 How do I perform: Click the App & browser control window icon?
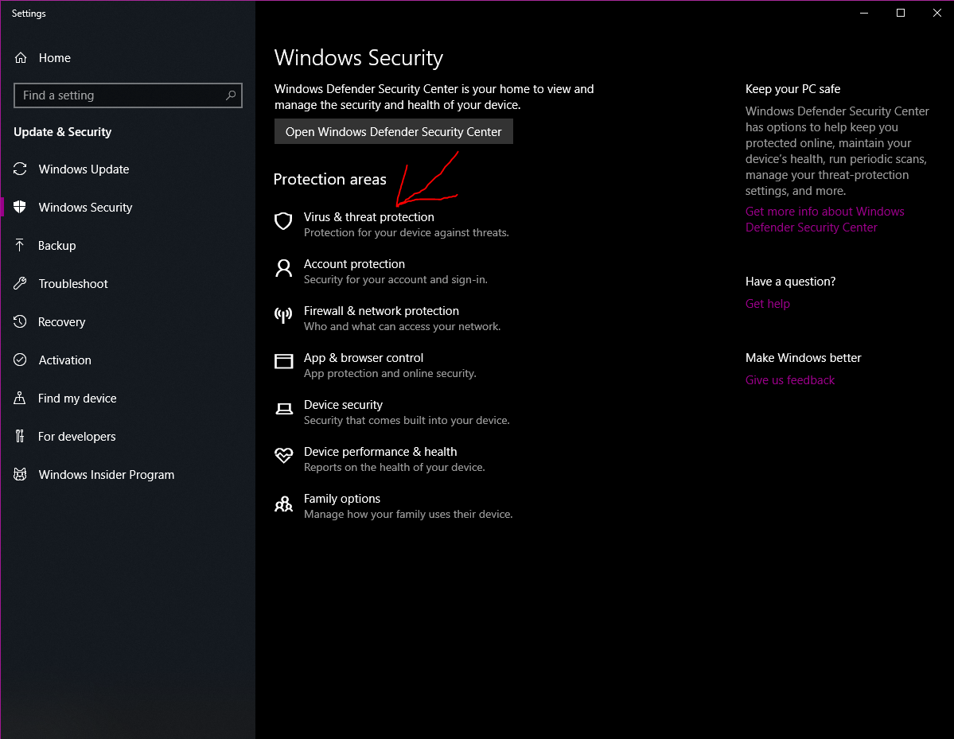pos(283,362)
